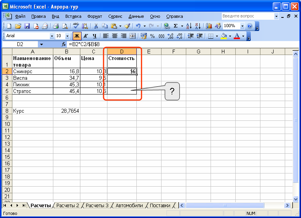Expand the ask-a-question box dropdown
Viewport: 301px width, 218px height.
pos(276,16)
